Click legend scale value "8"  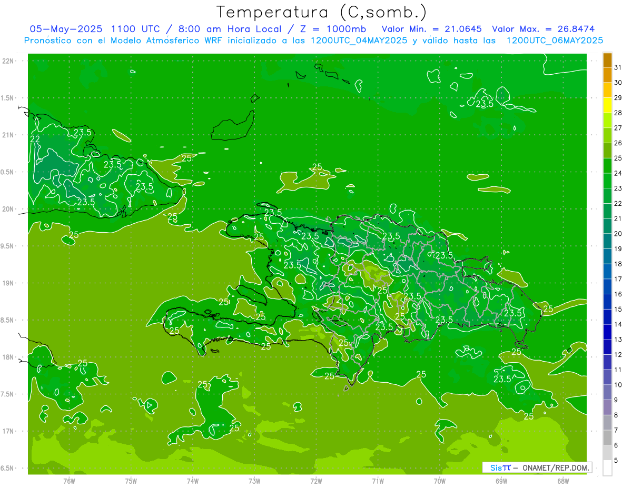[616, 415]
